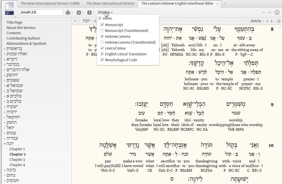Click verse number 8
Viewport: 283px width, 184px height.
(272, 29)
